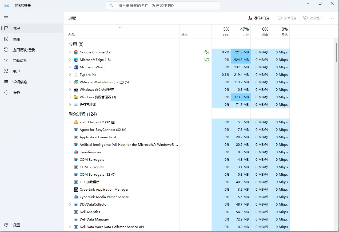339x232 pixels.
Task: Click the Google Chrome process icon
Action: [76, 52]
